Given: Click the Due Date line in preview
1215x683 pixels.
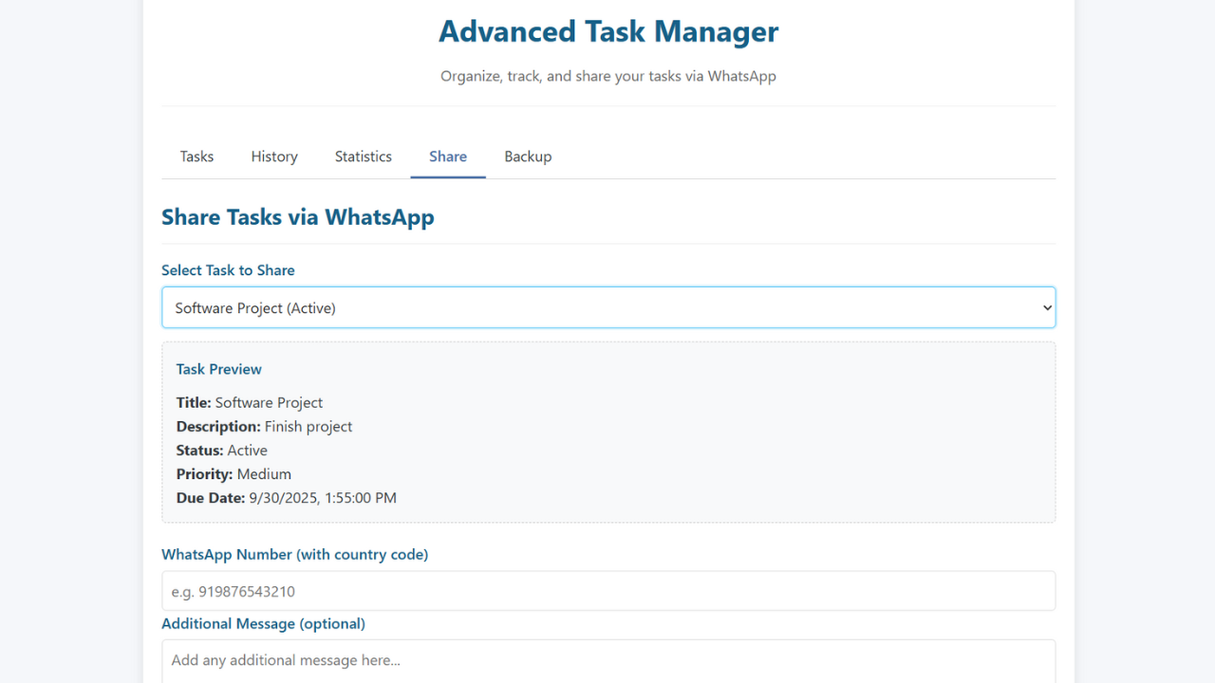Looking at the screenshot, I should (287, 498).
